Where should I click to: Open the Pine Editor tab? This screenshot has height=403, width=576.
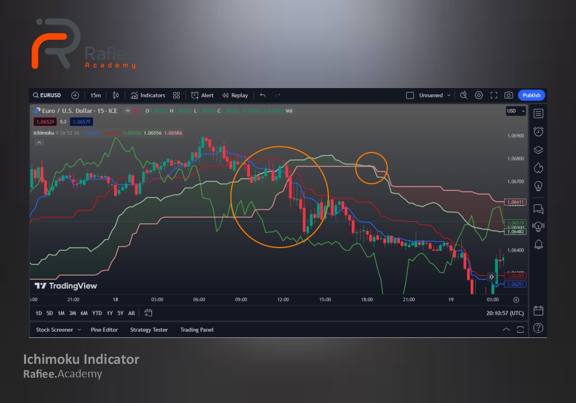click(104, 330)
